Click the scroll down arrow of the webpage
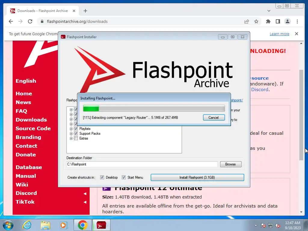308x231 pixels. click(301, 212)
